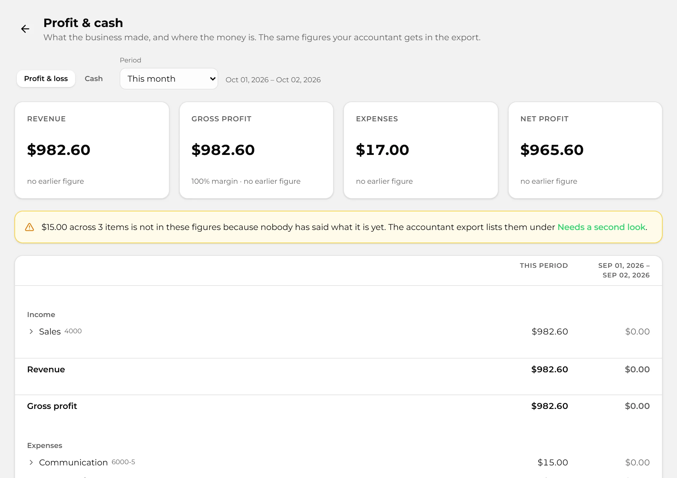Screen dimensions: 677x478
Task: Click the Expenses section heading in the table
Action: point(44,445)
